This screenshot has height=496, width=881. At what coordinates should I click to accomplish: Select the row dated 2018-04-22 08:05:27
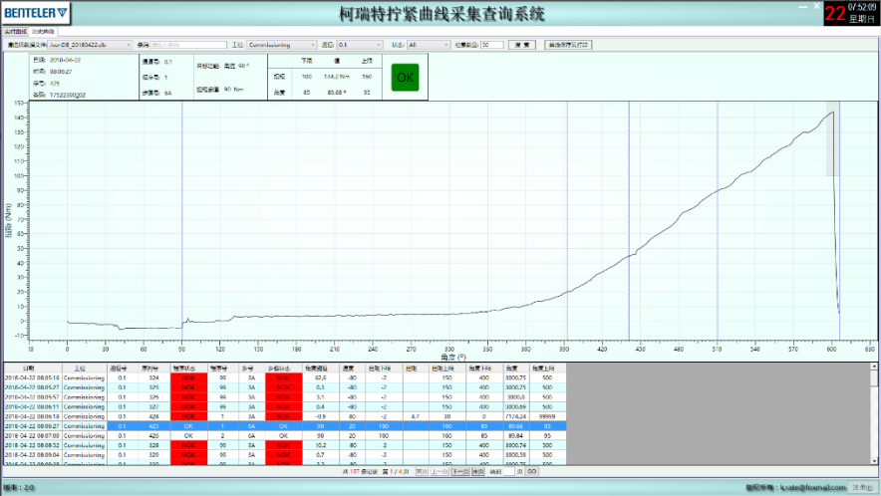pos(284,387)
